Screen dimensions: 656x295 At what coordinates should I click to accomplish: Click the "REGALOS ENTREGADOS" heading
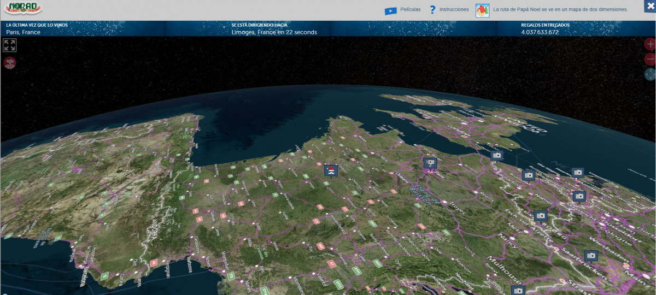tap(545, 25)
